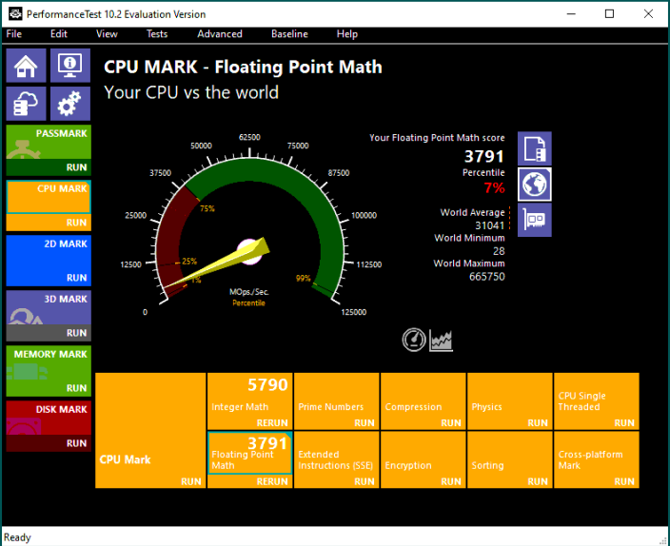Viewport: 670px width, 546px height.
Task: Select the MEMORY MARK tile
Action: point(49,362)
